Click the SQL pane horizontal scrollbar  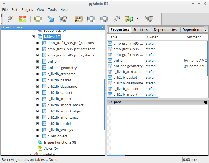click(115, 155)
